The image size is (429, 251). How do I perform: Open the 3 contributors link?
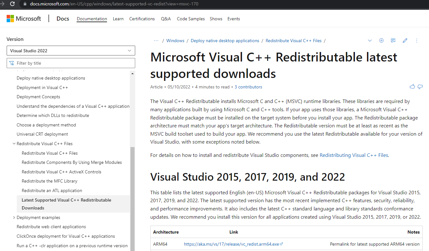248,87
